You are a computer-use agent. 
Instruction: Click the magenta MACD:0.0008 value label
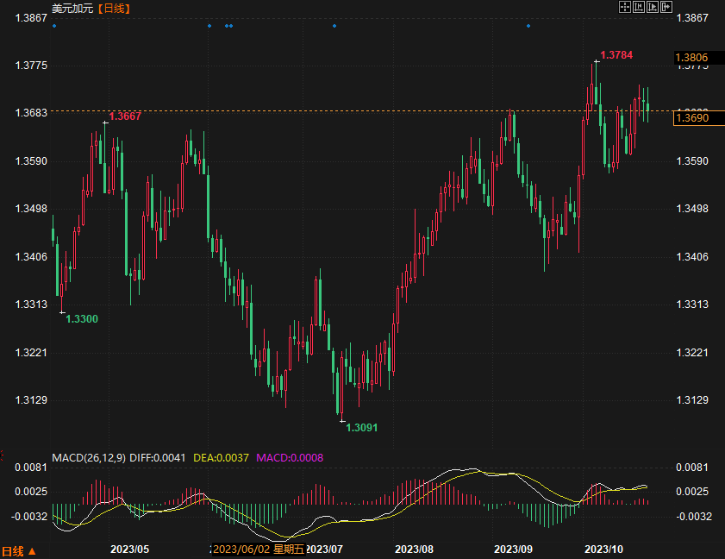(290, 457)
